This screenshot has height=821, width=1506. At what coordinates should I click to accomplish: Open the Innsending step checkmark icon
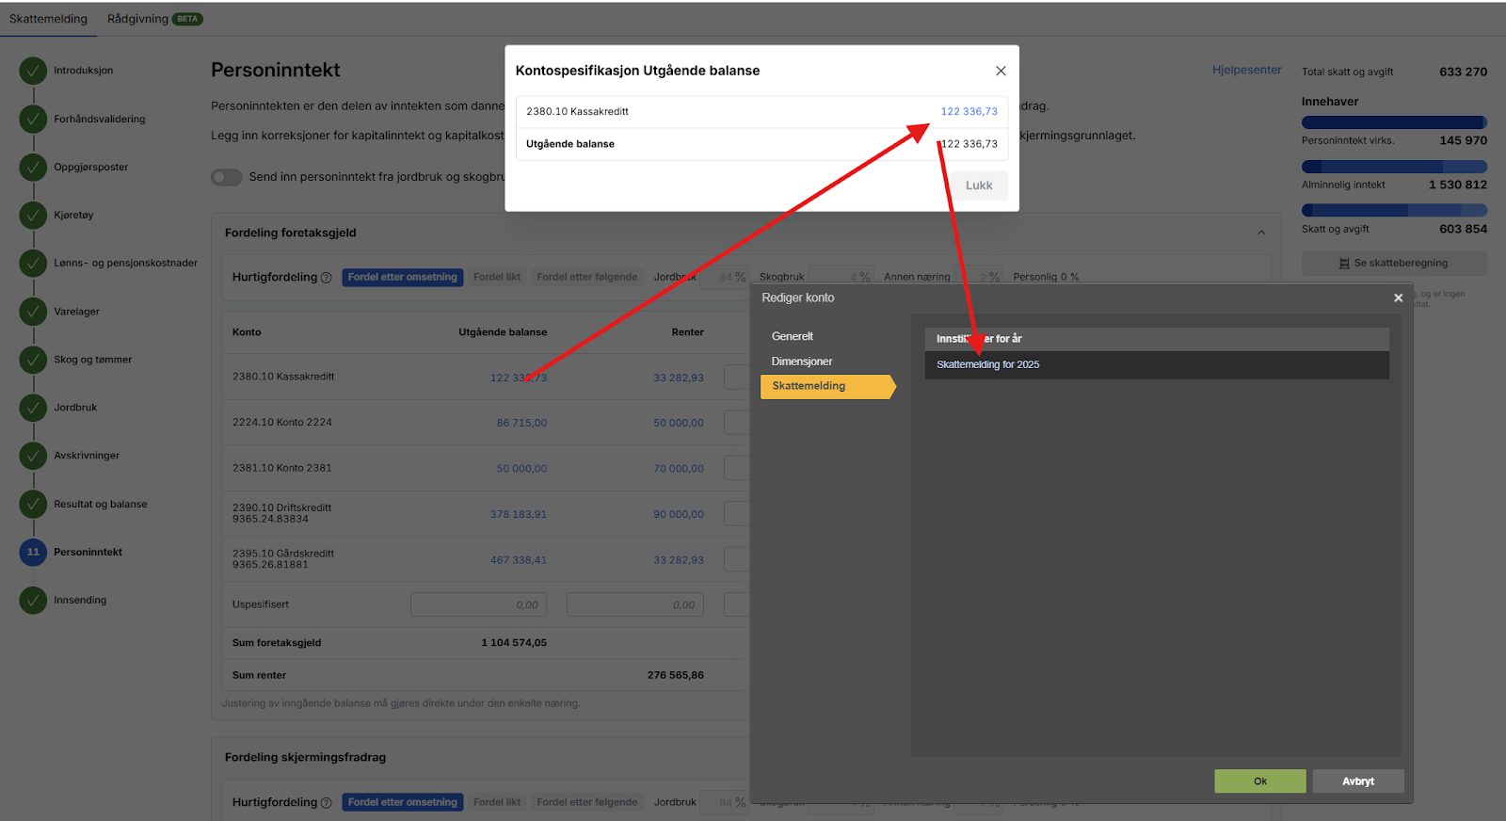(x=33, y=600)
